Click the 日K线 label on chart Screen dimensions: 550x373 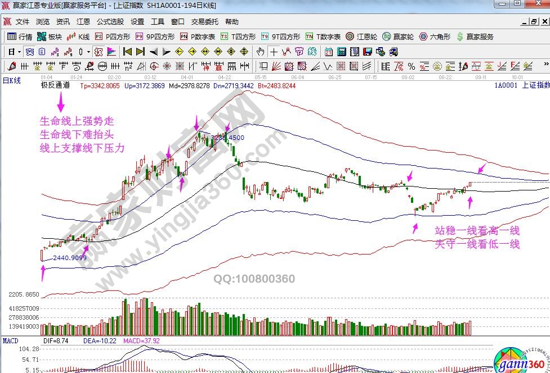point(11,80)
